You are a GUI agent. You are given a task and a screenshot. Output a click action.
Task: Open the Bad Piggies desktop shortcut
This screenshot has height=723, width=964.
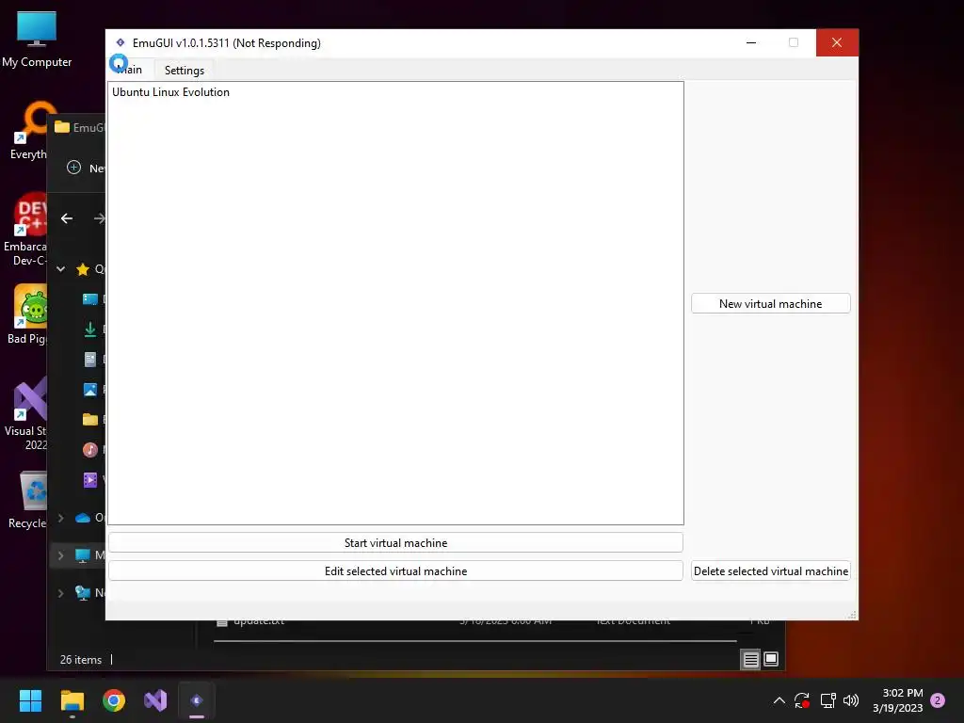(27, 314)
